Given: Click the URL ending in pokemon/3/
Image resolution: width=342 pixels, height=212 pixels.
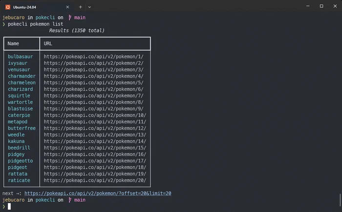Looking at the screenshot, I should click(94, 70).
